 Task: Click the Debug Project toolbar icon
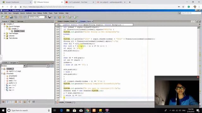click(x=69, y=17)
